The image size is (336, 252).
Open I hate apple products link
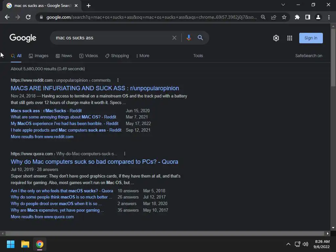(66, 130)
